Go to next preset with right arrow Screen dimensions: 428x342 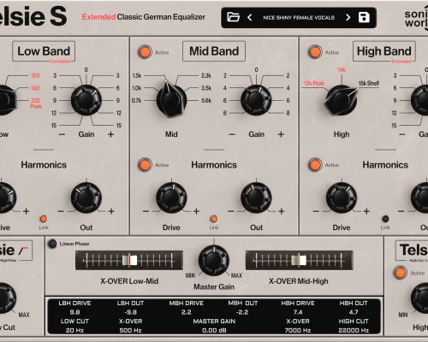(348, 17)
